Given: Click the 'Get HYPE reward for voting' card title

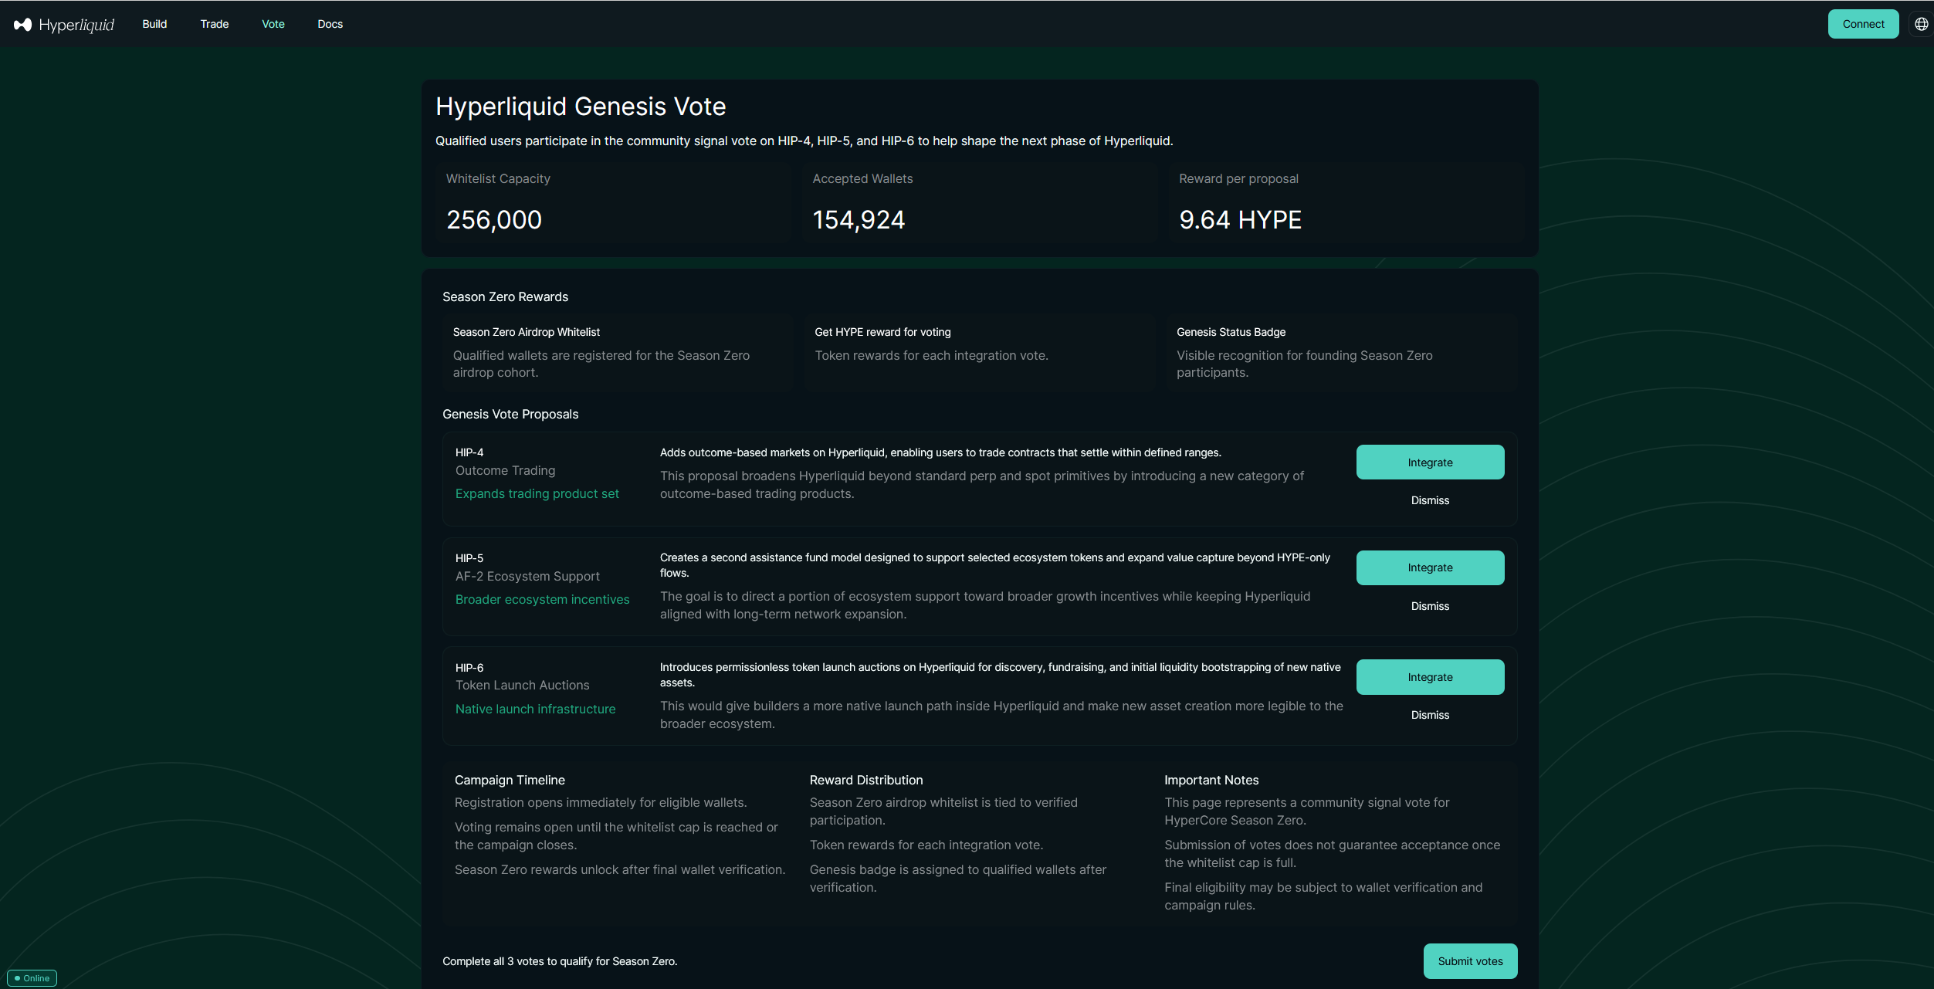Looking at the screenshot, I should click(x=882, y=332).
